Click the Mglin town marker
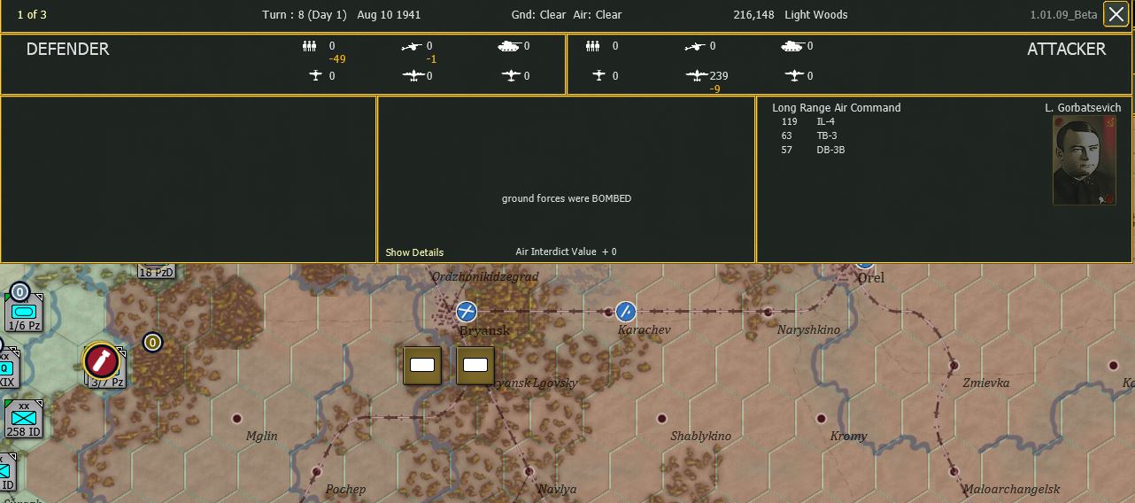1135x503 pixels. [x=236, y=418]
